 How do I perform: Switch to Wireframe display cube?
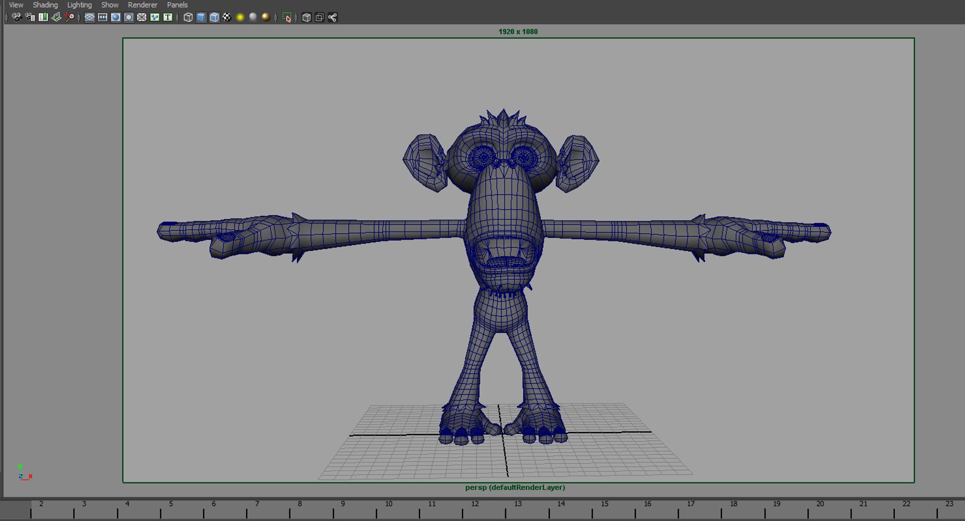click(x=188, y=18)
